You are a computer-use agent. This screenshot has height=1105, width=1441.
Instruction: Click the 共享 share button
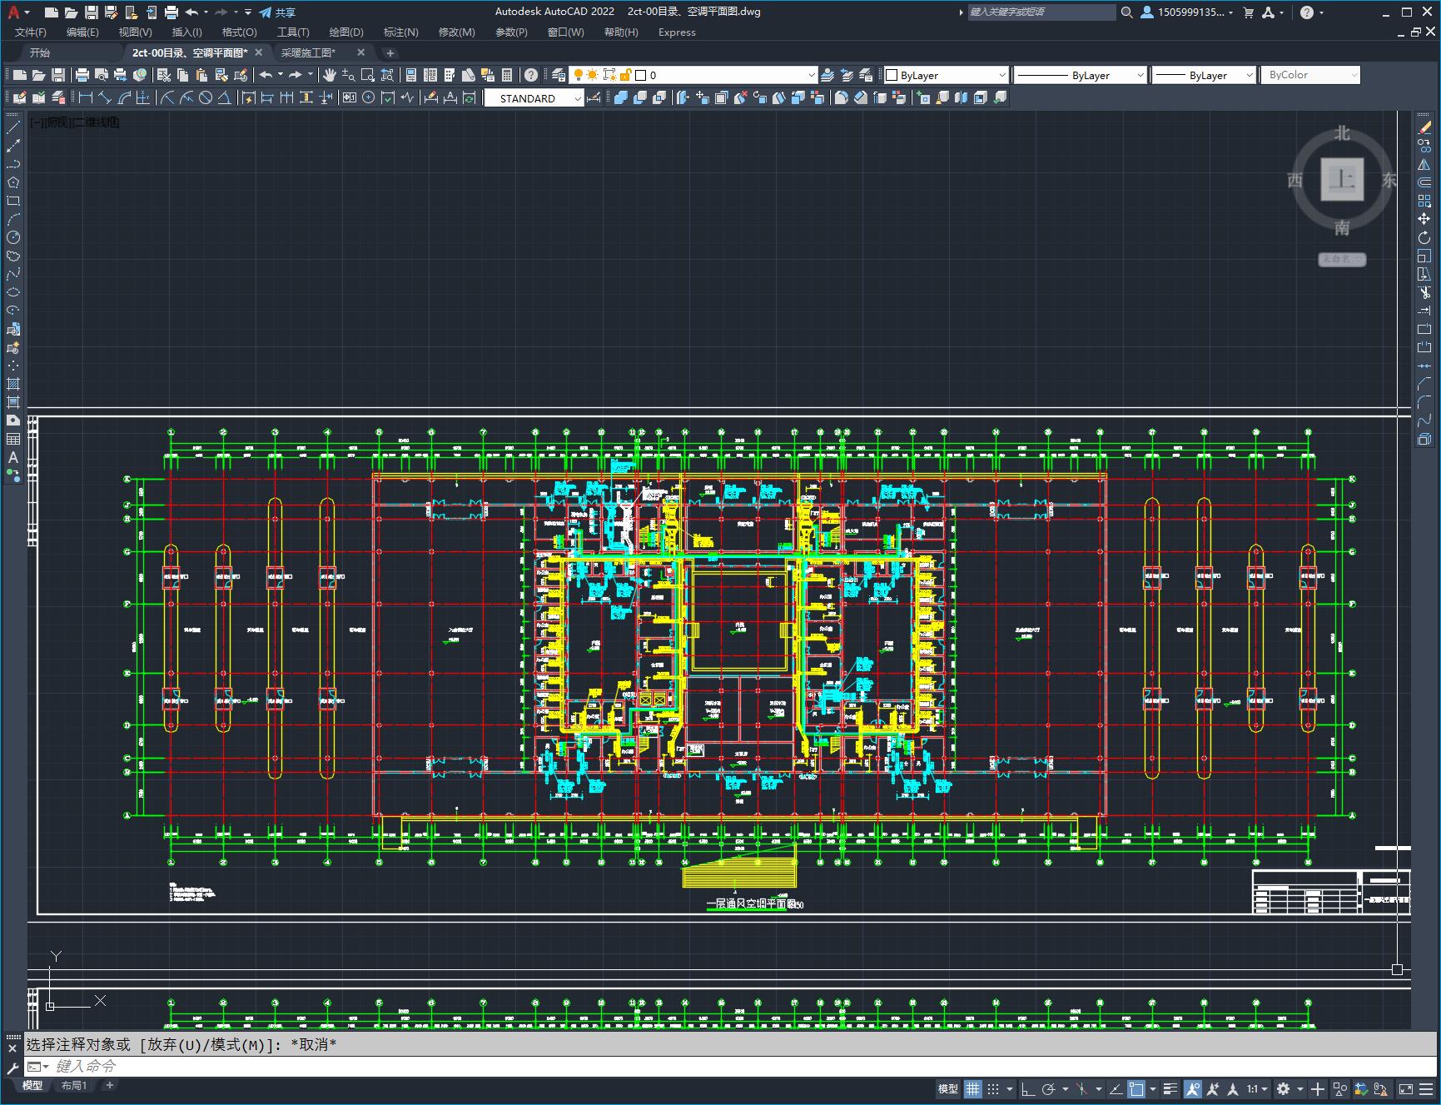pos(277,12)
